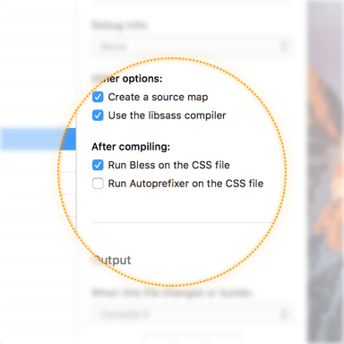The height and width of the screenshot is (344, 344).
Task: Select the blue highlighted sidebar item
Action: click(38, 139)
